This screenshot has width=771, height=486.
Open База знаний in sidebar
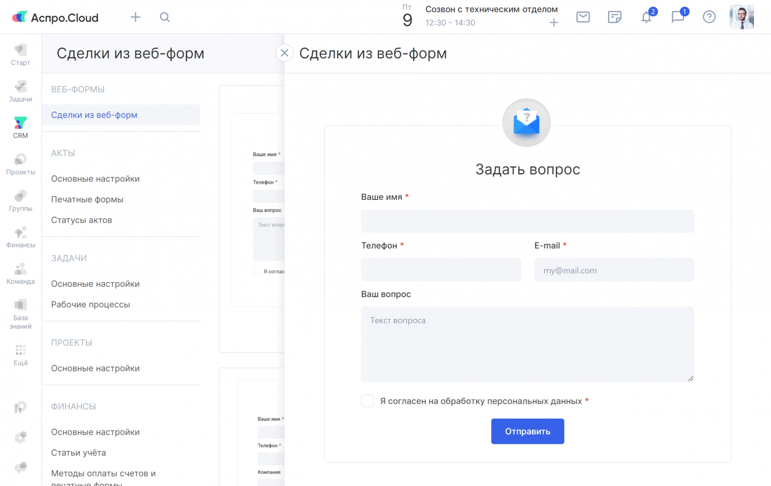(21, 314)
